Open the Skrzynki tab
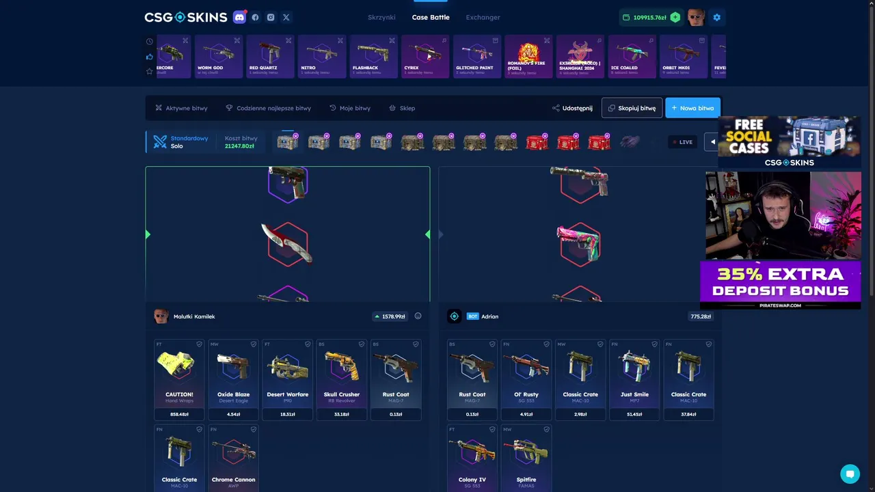This screenshot has width=875, height=492. point(381,17)
